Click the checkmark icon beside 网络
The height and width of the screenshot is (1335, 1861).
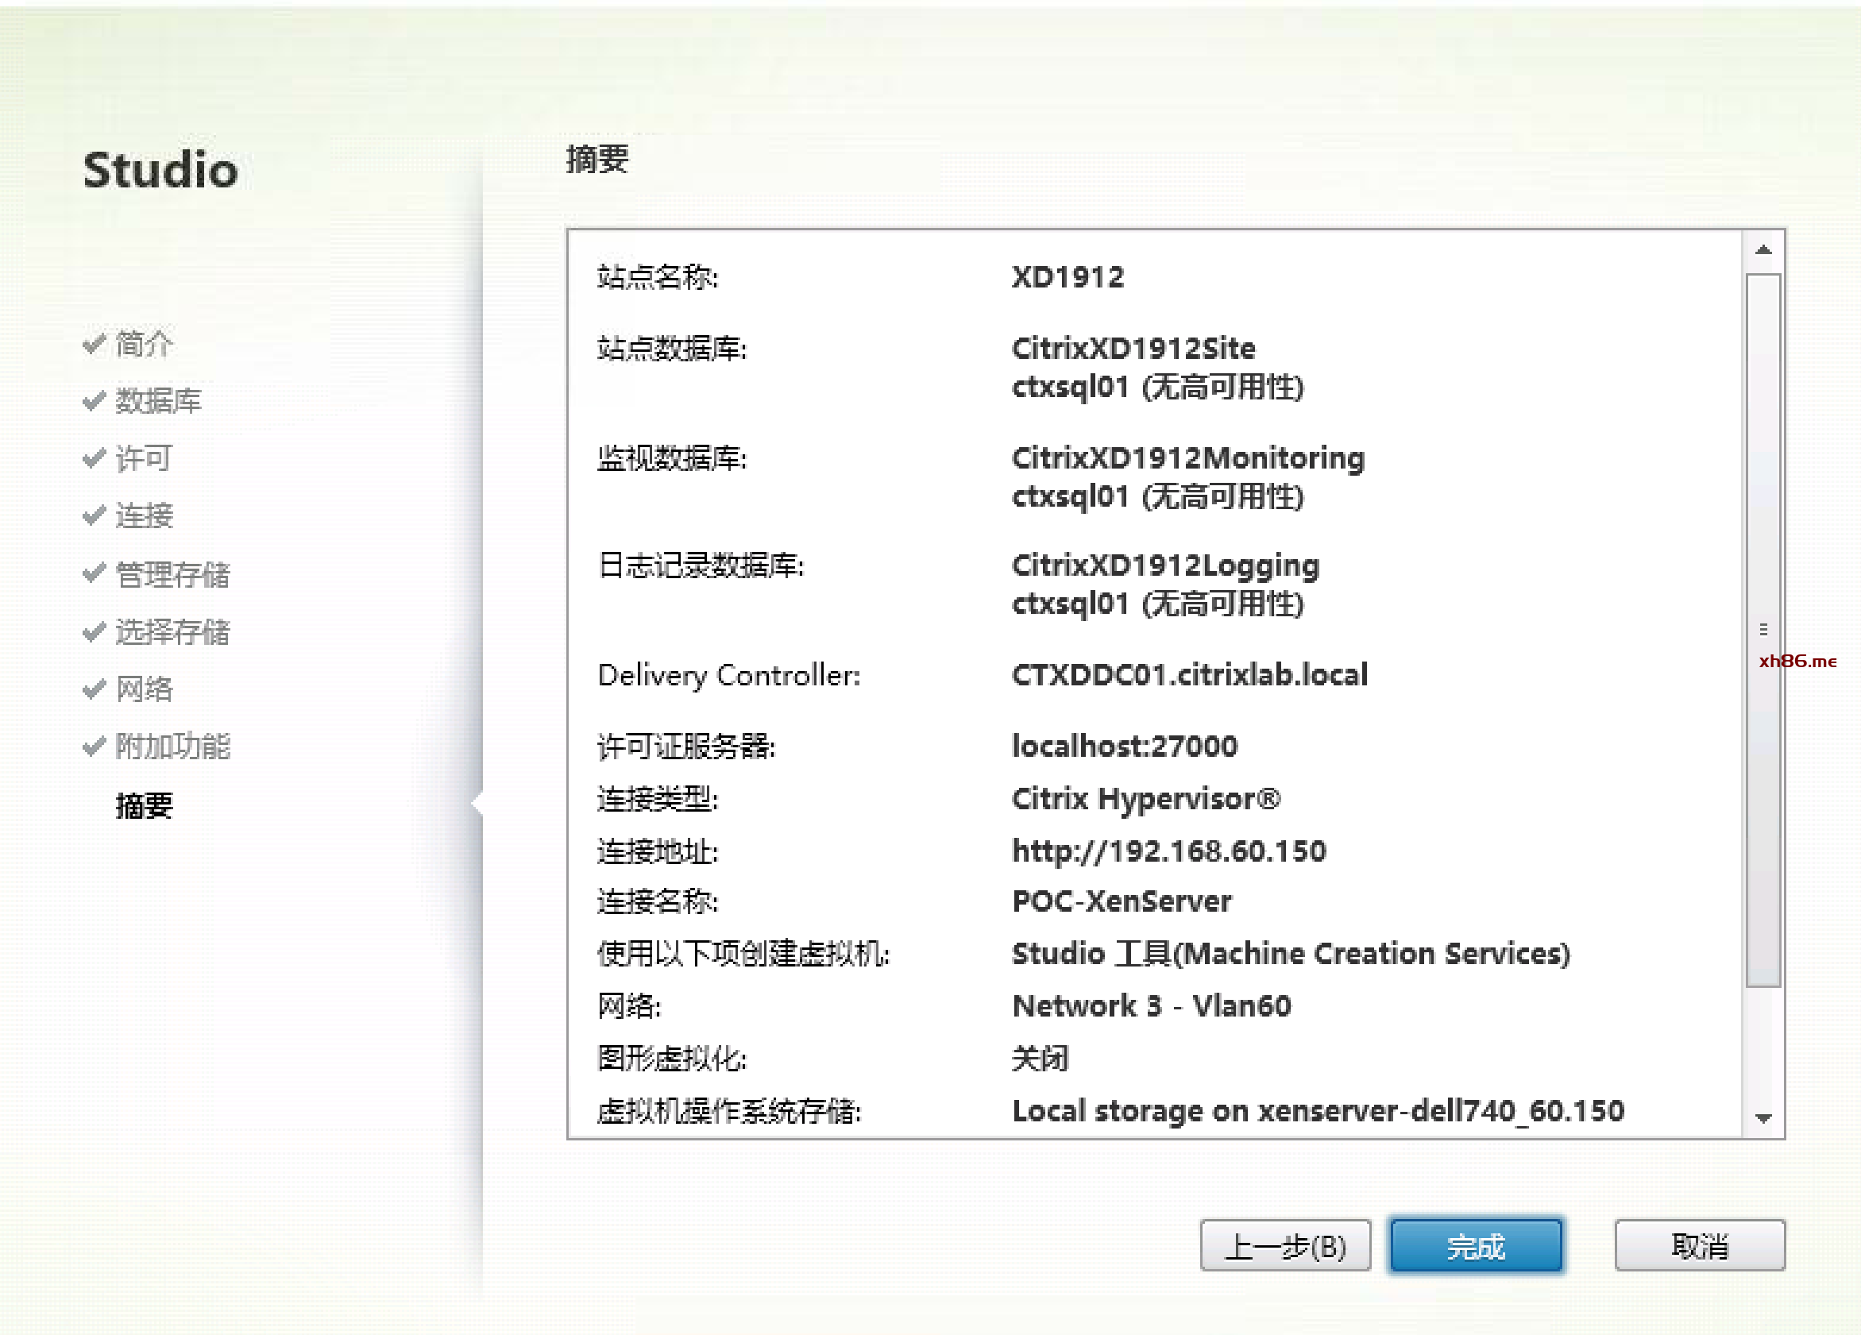click(x=94, y=689)
